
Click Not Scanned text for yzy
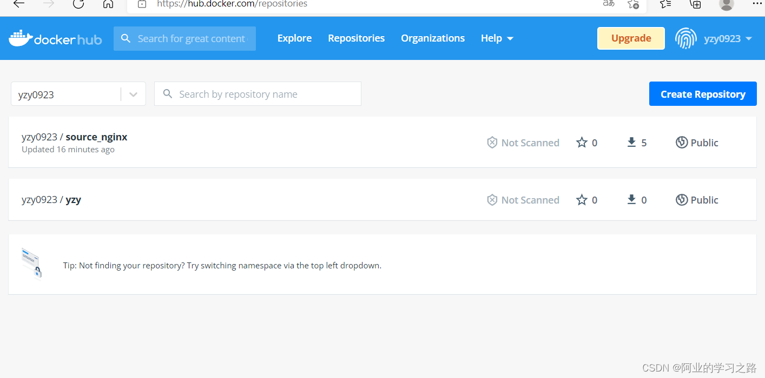[x=530, y=200]
